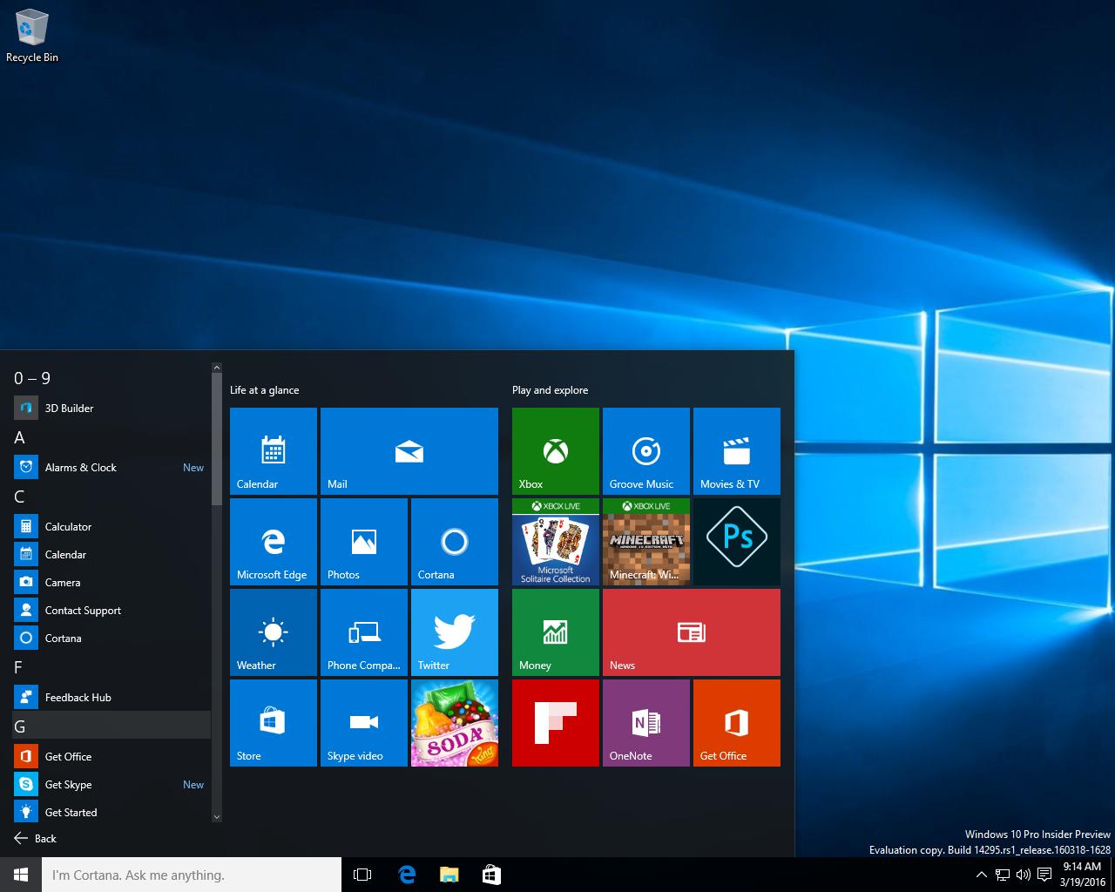Screen dimensions: 1115x892
Task: Open the Weather tile
Action: [x=274, y=632]
